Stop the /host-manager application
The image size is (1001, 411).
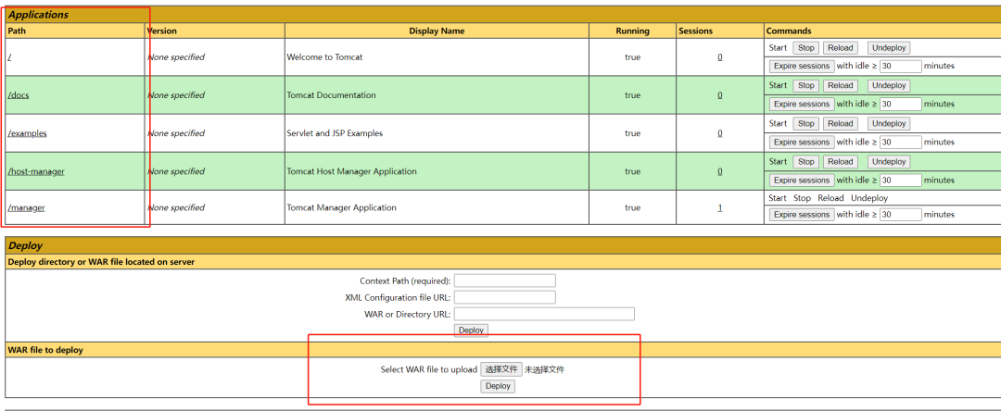[x=806, y=162]
